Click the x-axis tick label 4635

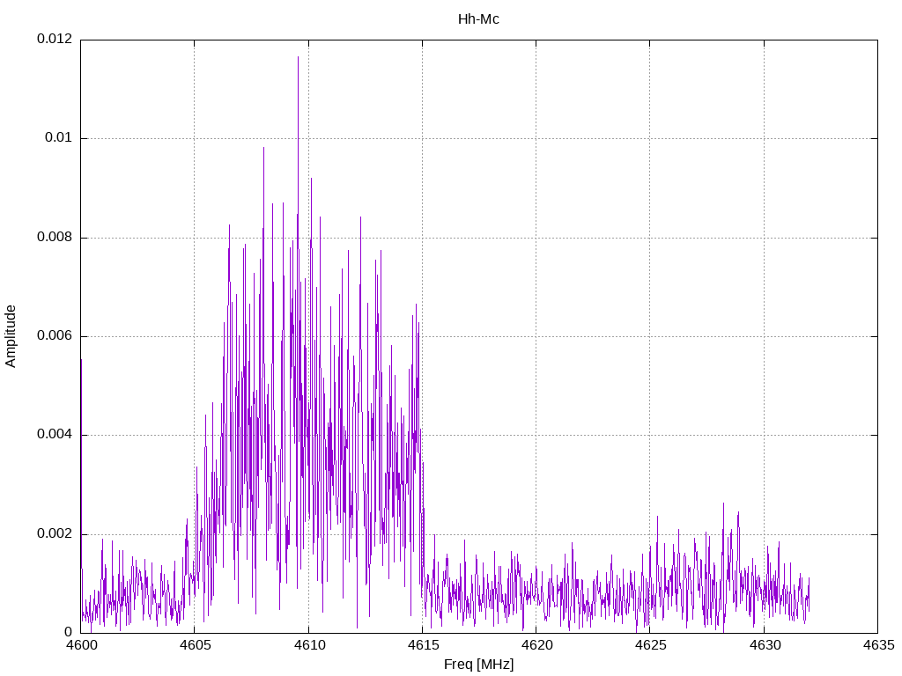coord(878,645)
